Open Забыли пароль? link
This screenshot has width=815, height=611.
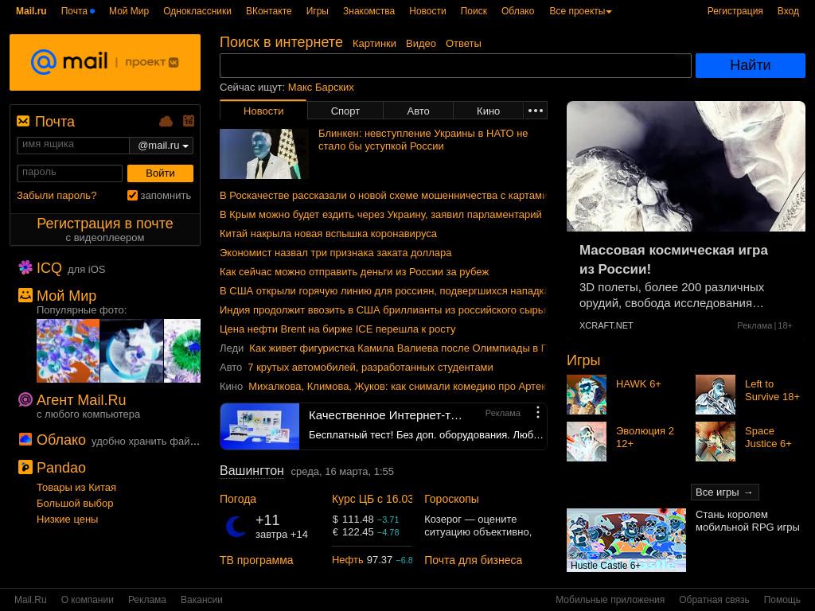[x=57, y=196]
